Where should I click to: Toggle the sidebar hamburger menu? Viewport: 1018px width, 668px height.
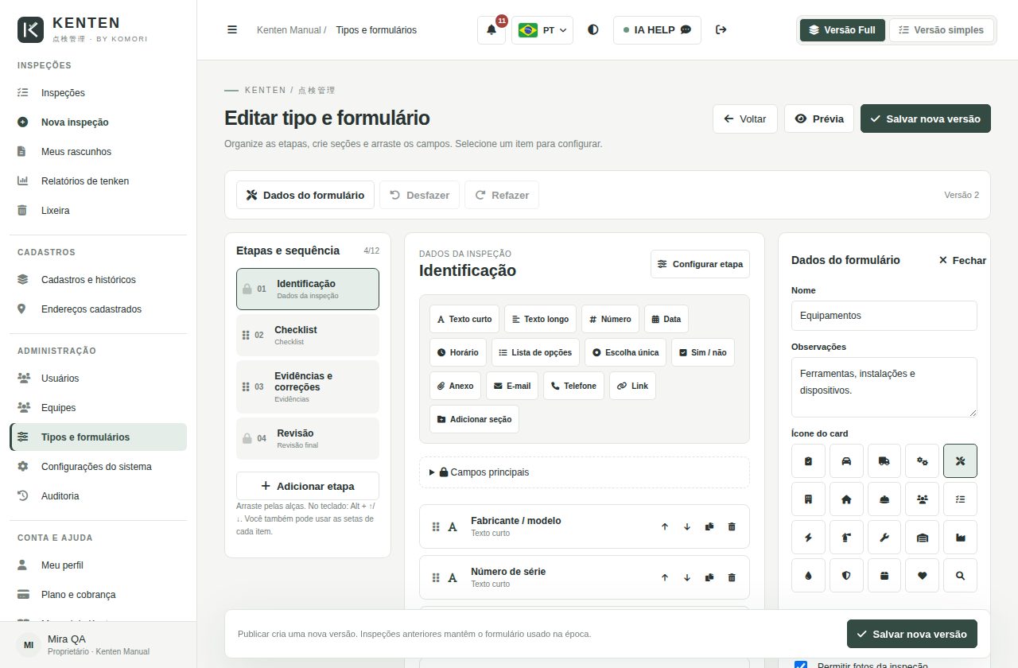tap(232, 30)
